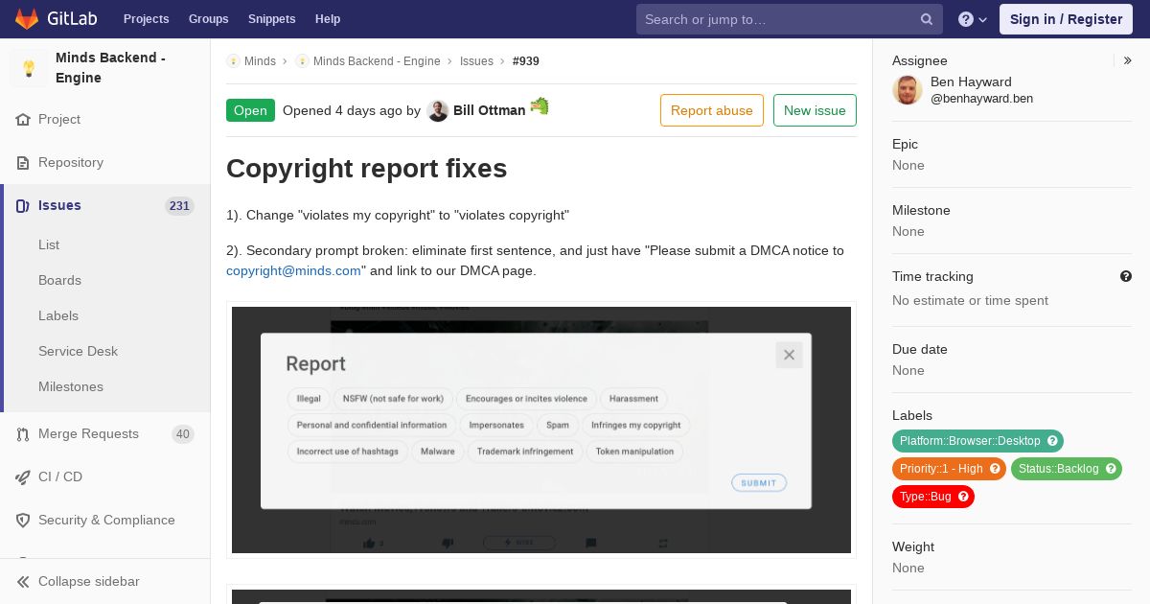Click help icon on Type::Bug label
This screenshot has height=604, width=1150.
coord(963,497)
